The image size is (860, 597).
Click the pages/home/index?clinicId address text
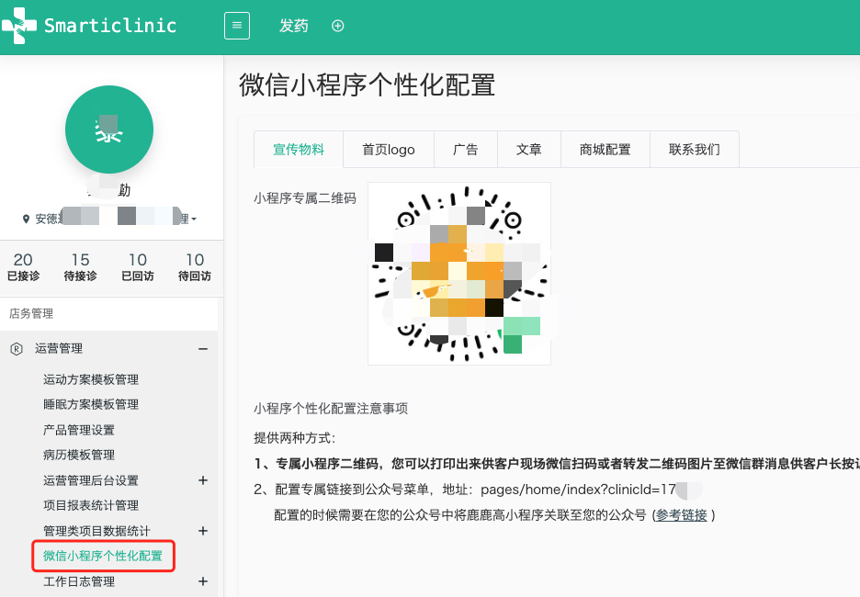tap(578, 490)
